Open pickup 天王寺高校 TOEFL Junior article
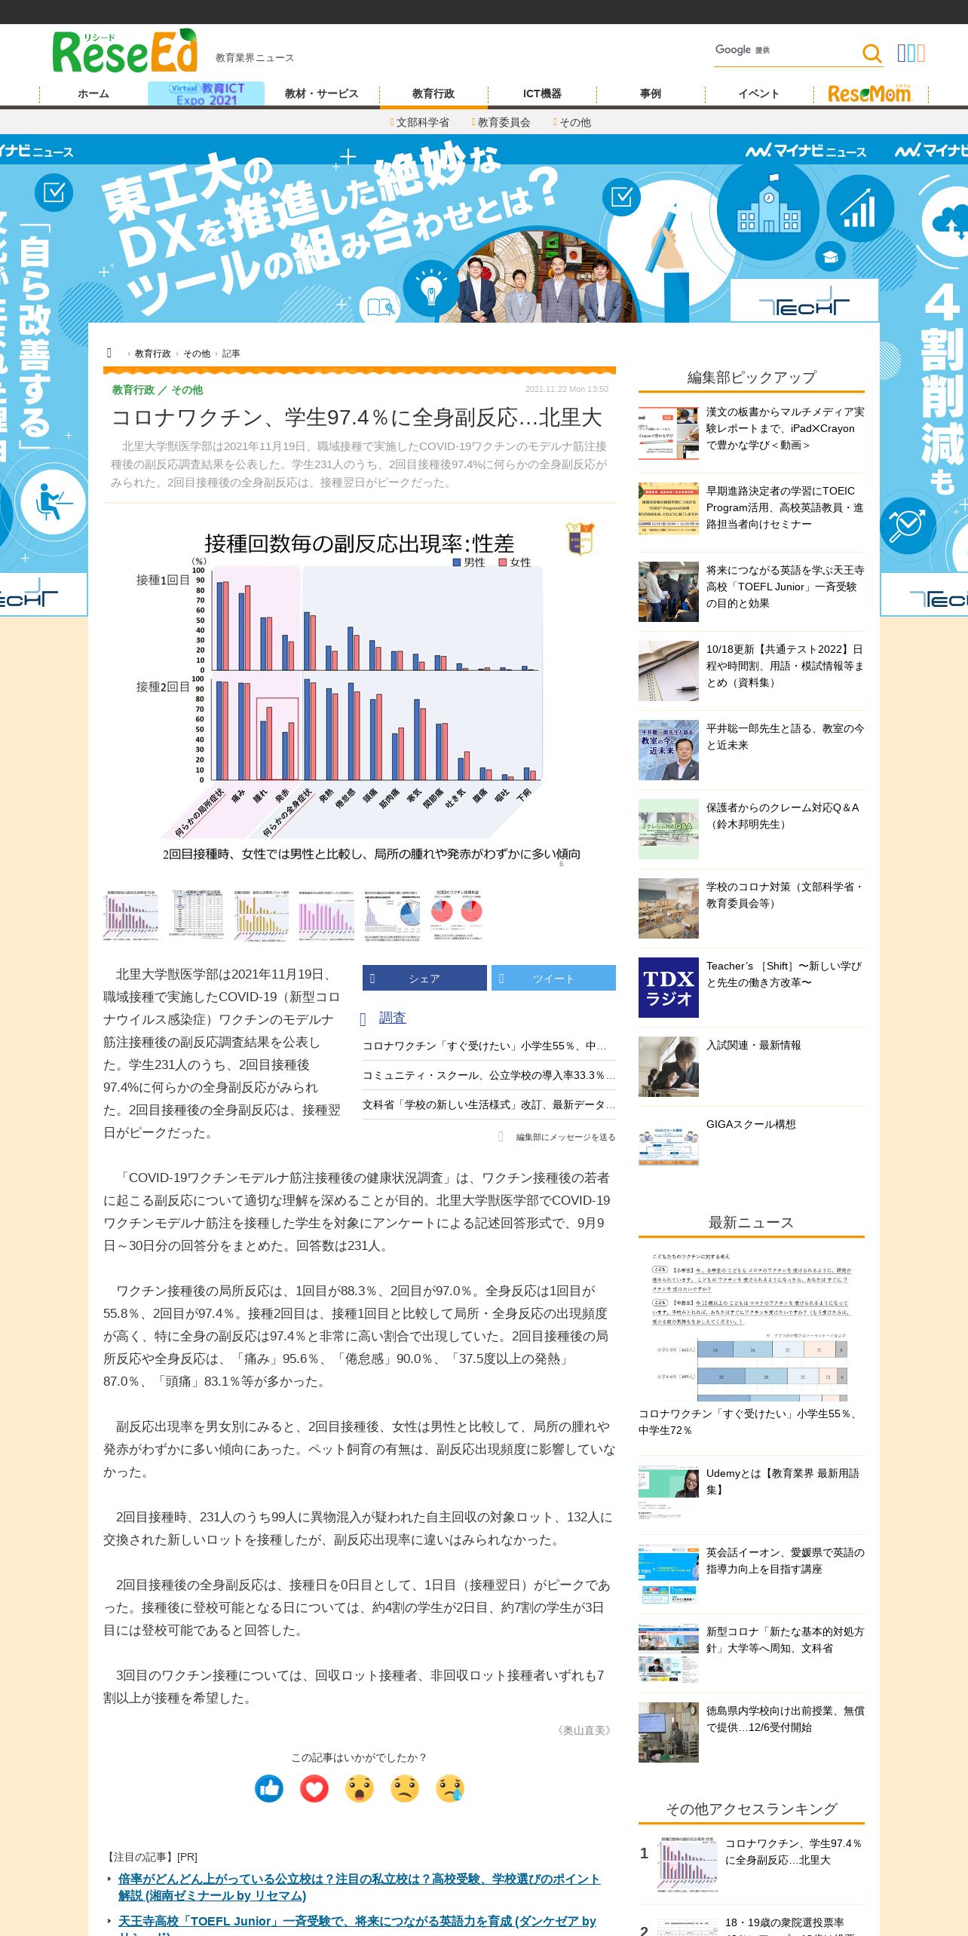 (x=752, y=591)
